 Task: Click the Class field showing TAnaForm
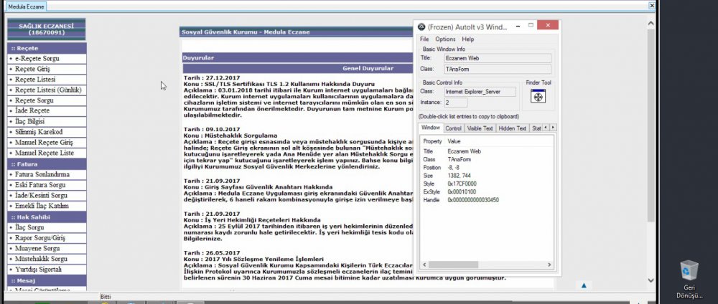point(498,69)
